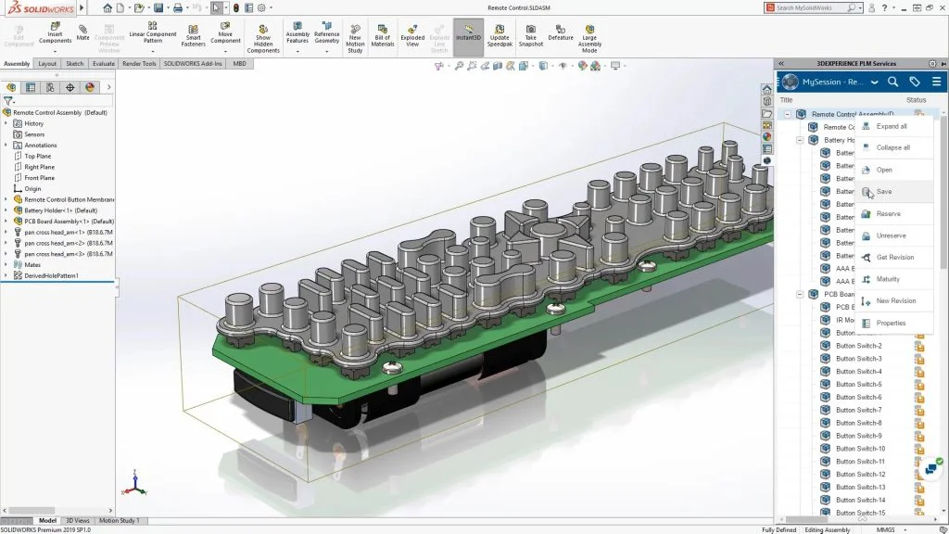Expand the History folder in feature tree
Screen dimensions: 949x534
[x=6, y=123]
